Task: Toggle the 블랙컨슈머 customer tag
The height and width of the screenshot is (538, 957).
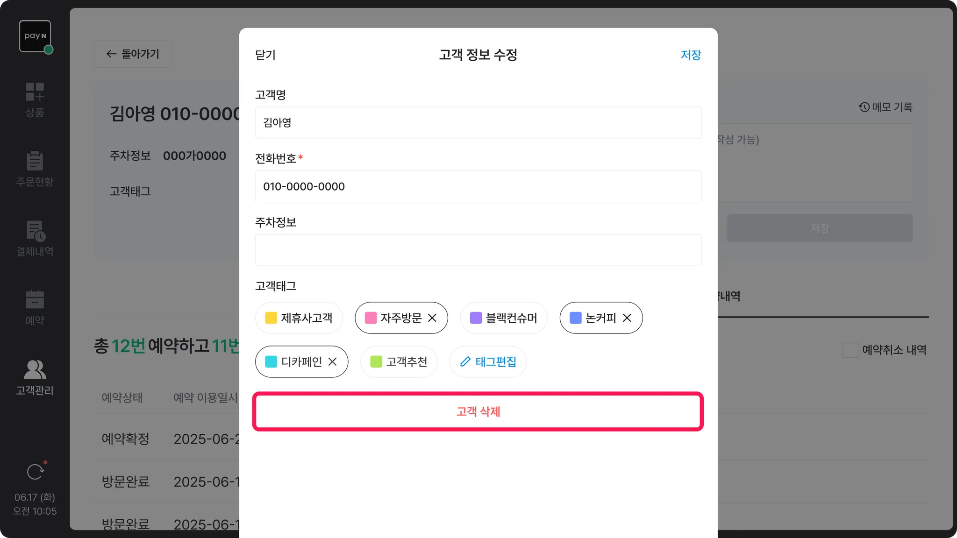Action: point(503,318)
